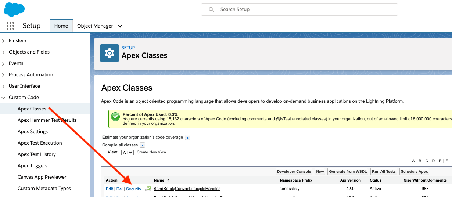Filter classes by letter C
This screenshot has width=452, height=197.
(427, 161)
